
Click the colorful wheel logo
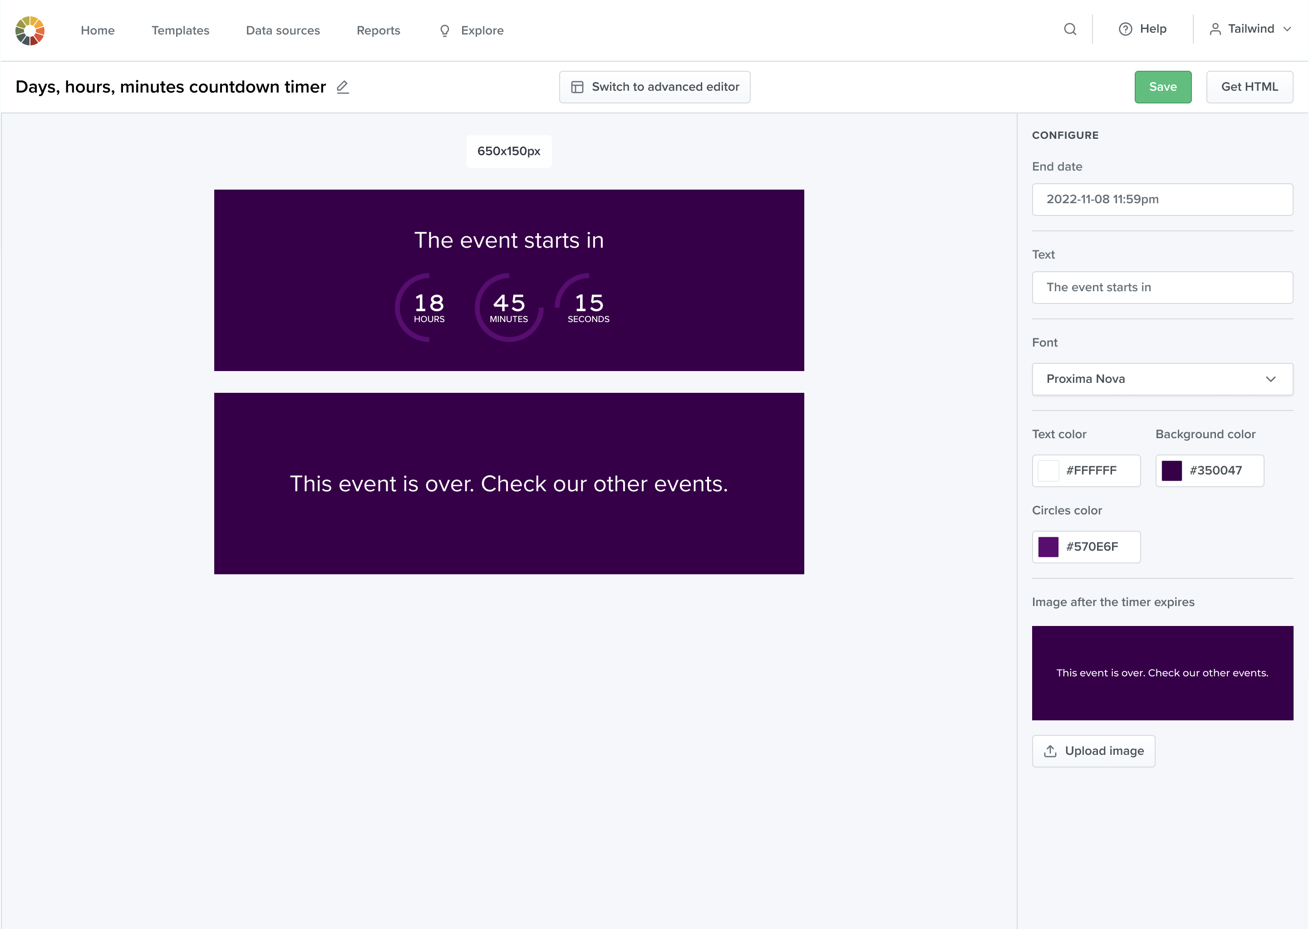click(x=30, y=30)
